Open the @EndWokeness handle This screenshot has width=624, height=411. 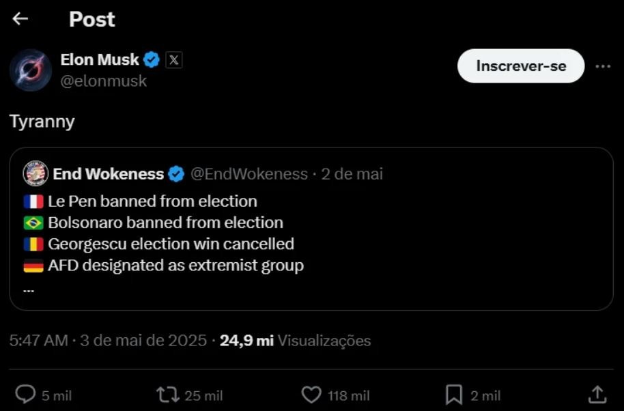click(x=249, y=174)
